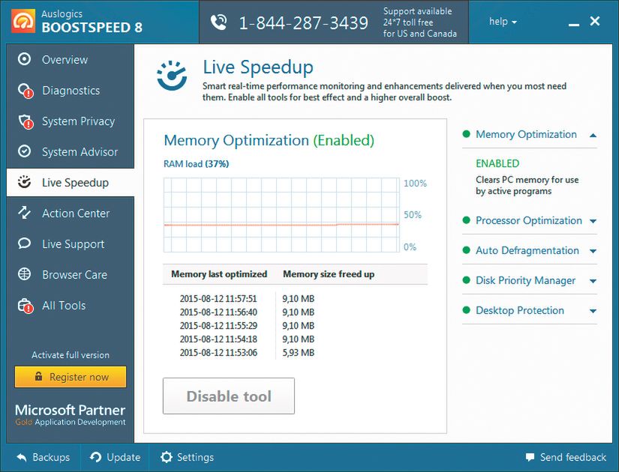Click the Memory last optimized column header
The width and height of the screenshot is (619, 472).
tap(219, 274)
